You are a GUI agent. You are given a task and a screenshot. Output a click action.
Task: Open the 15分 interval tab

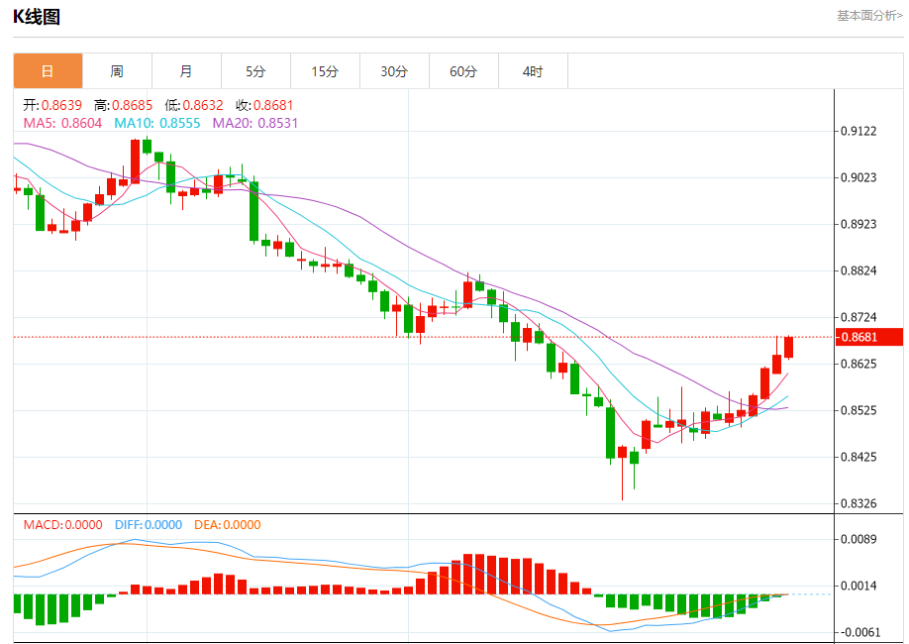tap(325, 71)
